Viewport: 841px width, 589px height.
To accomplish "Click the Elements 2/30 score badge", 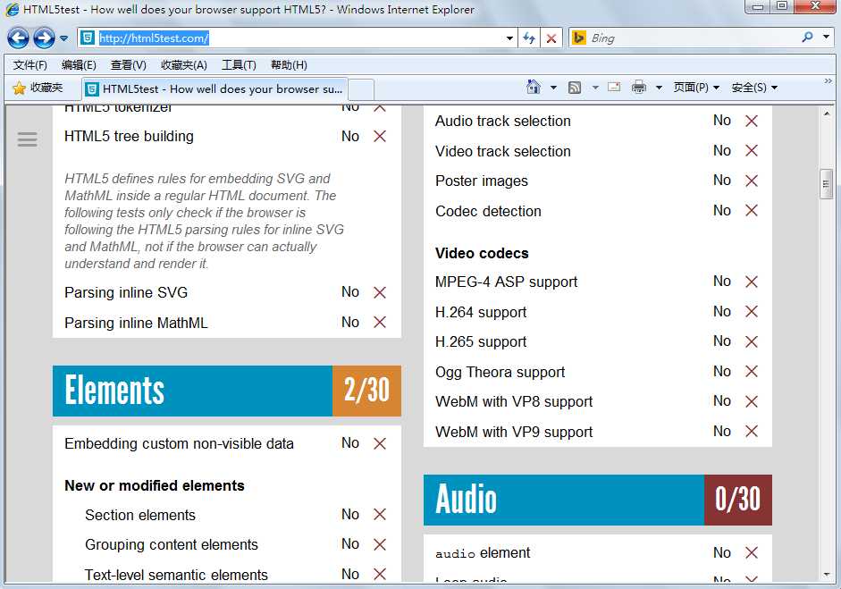I will click(366, 391).
